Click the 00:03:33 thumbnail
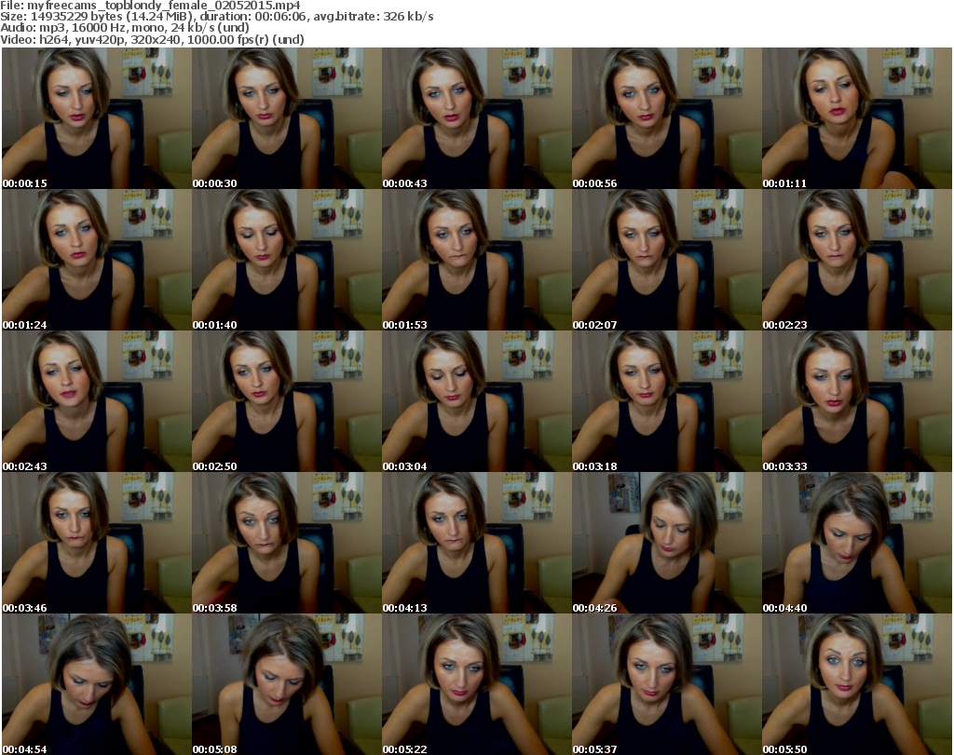Image resolution: width=954 pixels, height=755 pixels. (x=857, y=402)
